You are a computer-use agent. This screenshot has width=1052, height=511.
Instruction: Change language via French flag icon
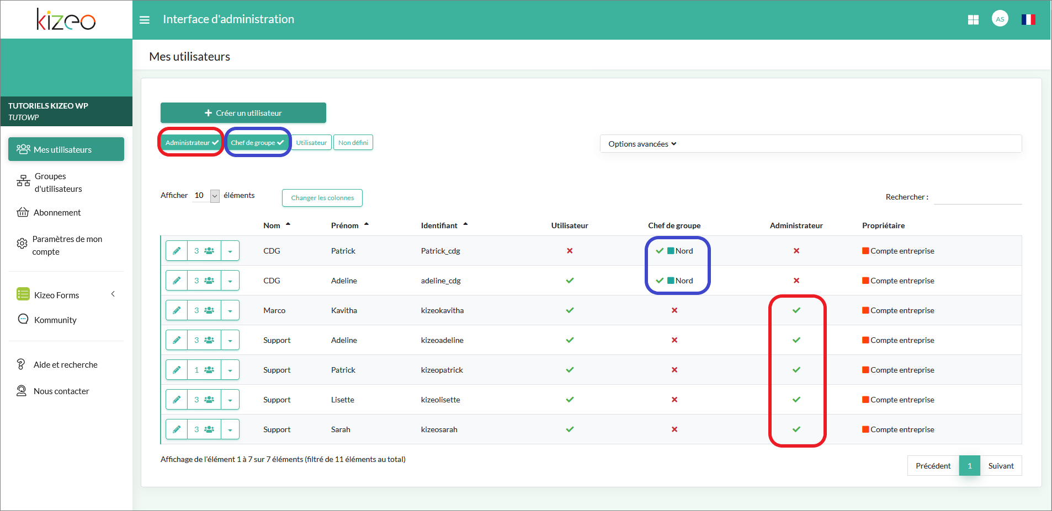click(1028, 19)
